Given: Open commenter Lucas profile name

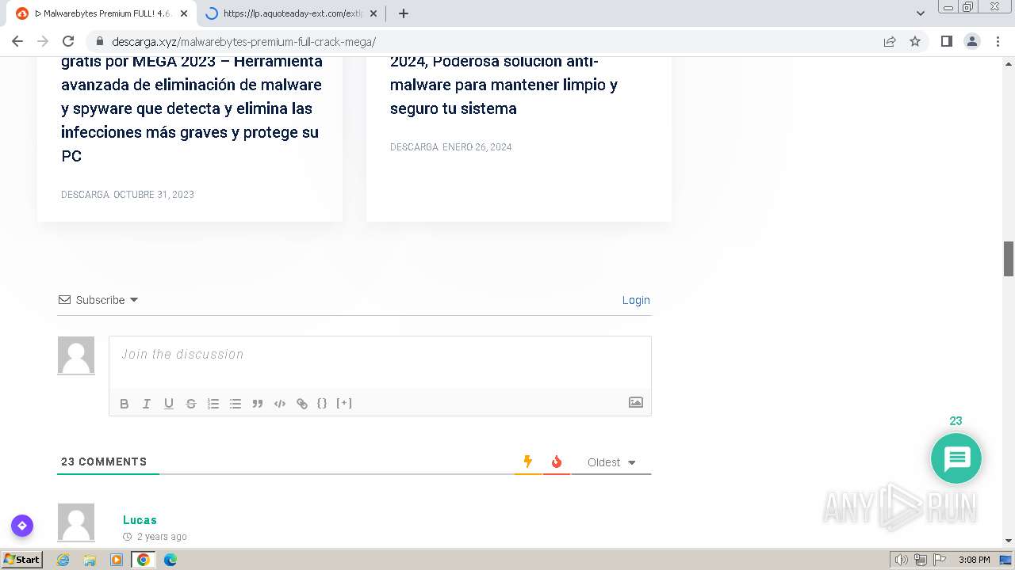Looking at the screenshot, I should 140,520.
